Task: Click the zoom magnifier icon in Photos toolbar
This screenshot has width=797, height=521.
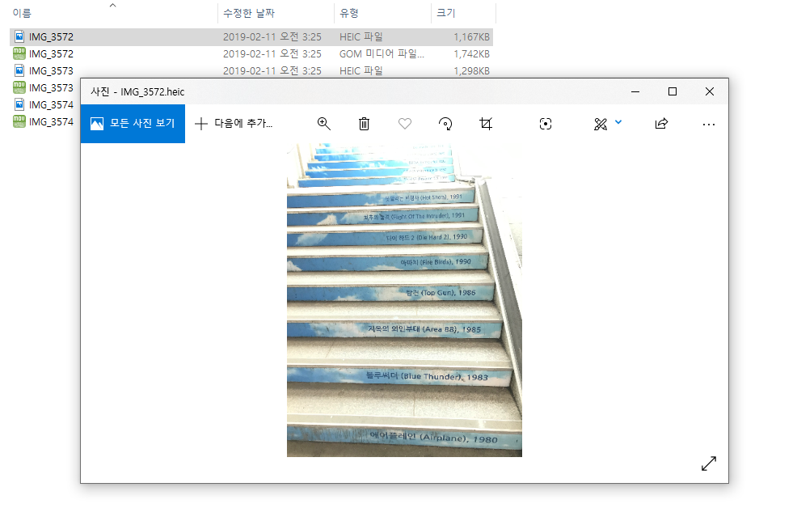Action: [x=324, y=124]
